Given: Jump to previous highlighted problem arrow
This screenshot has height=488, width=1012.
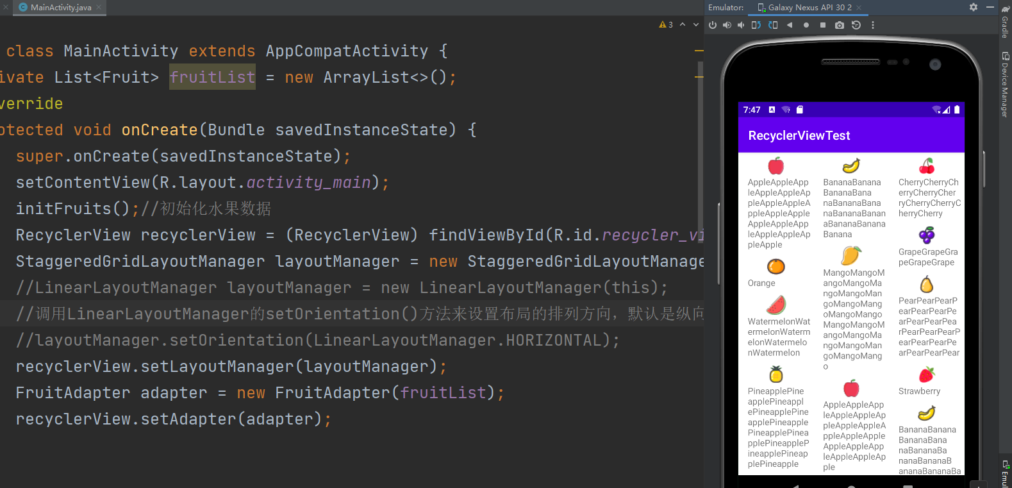Looking at the screenshot, I should point(683,24).
